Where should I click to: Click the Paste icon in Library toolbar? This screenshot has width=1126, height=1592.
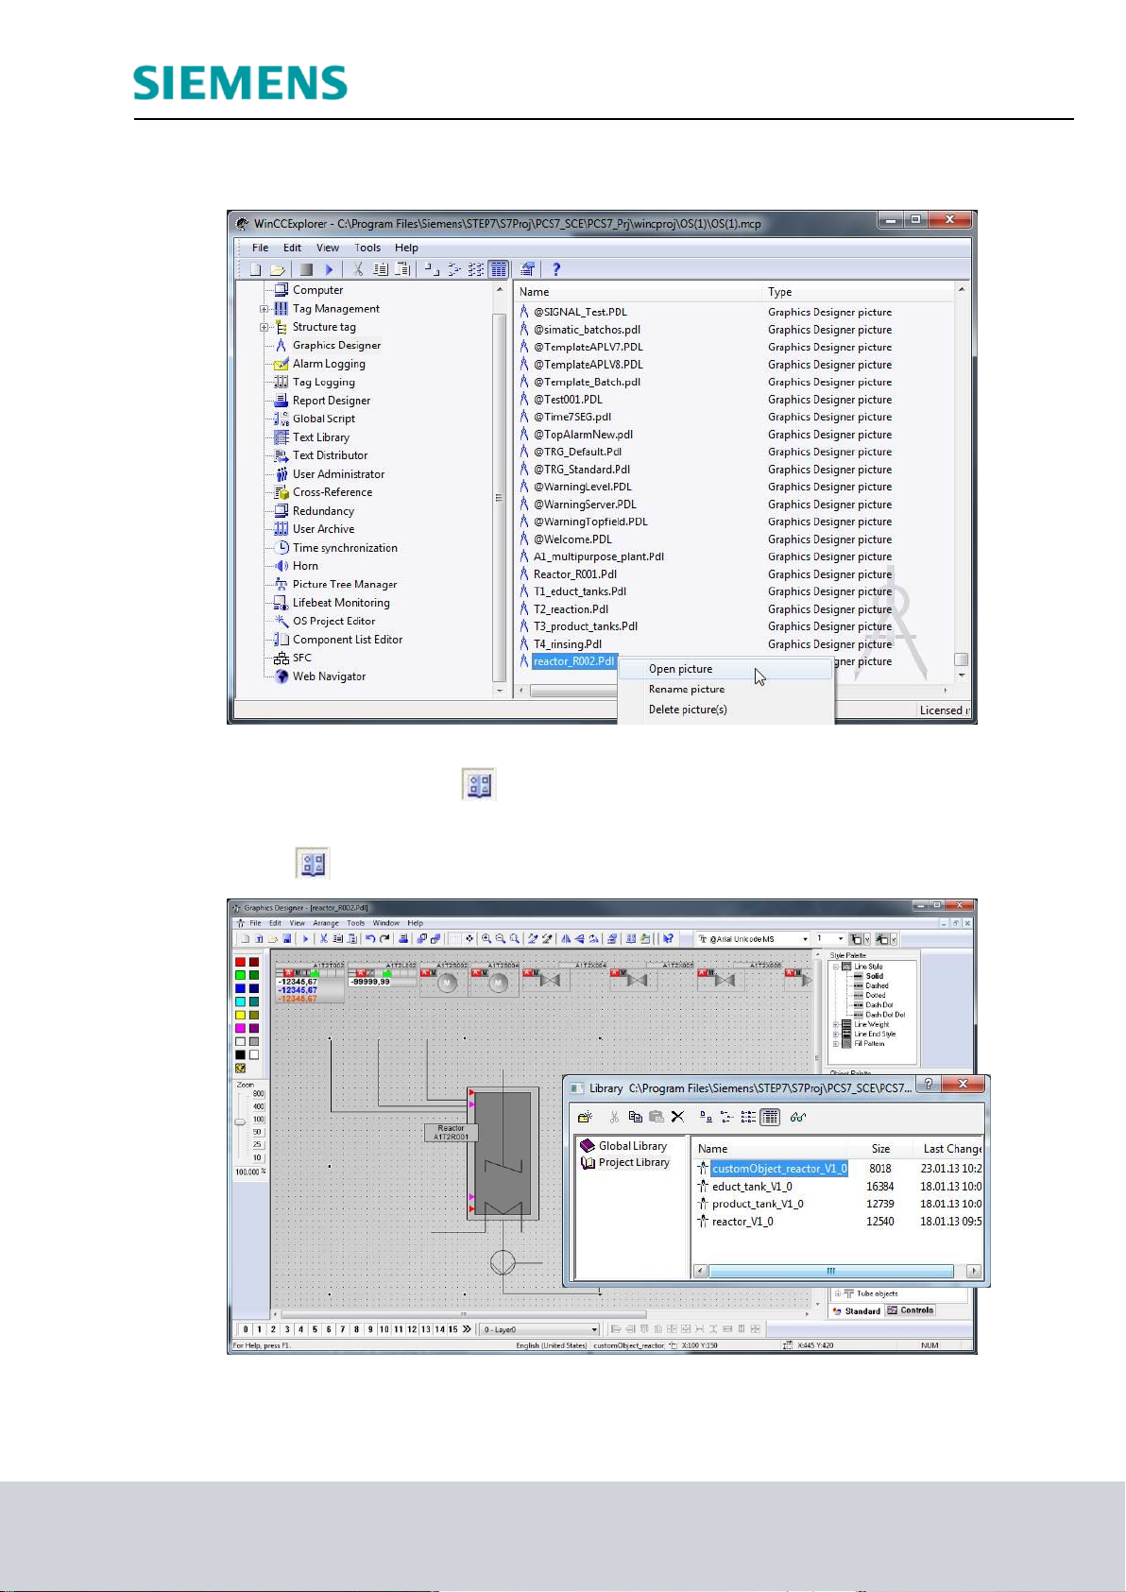tap(657, 1117)
